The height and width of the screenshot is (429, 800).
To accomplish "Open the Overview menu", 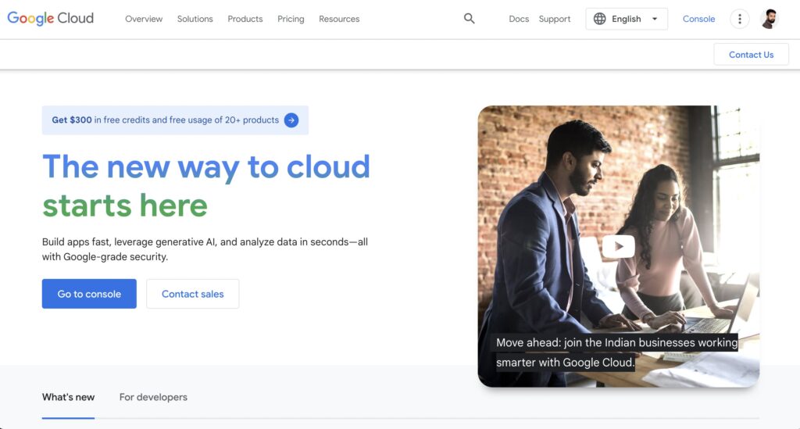I will point(144,19).
